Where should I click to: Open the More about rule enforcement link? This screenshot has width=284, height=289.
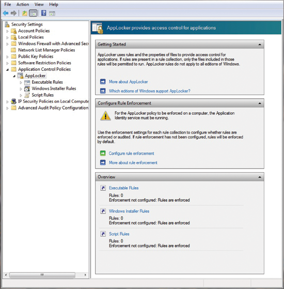tap(133, 162)
